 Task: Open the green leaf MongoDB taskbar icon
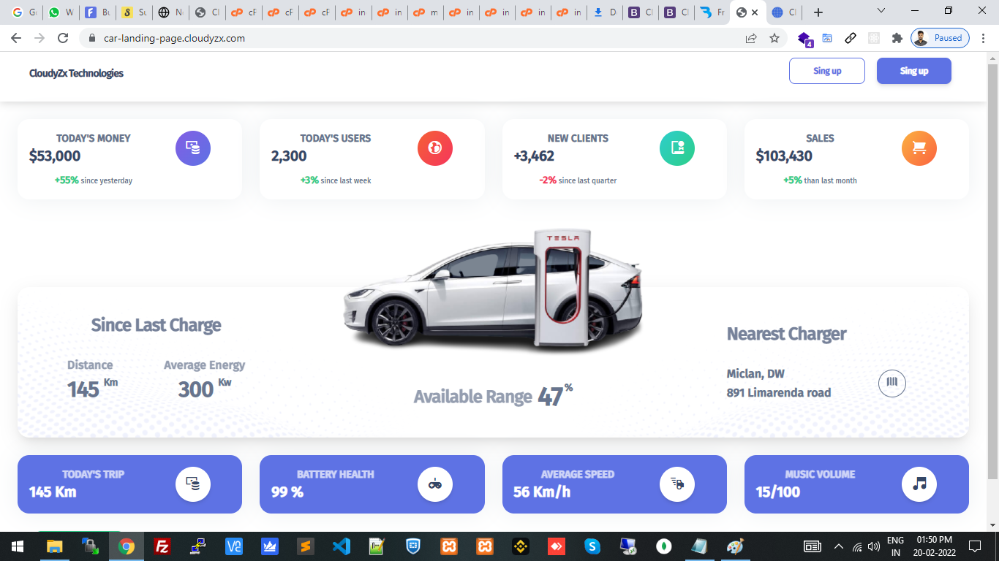click(x=664, y=546)
